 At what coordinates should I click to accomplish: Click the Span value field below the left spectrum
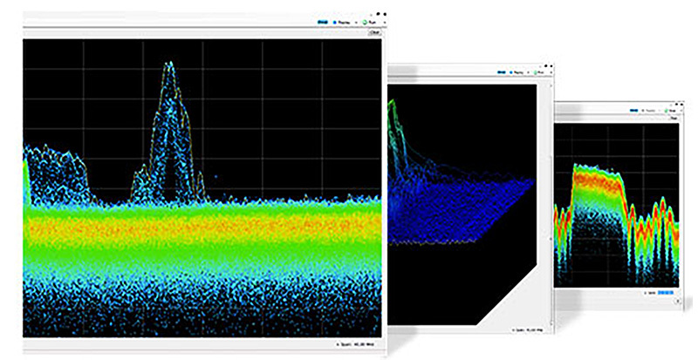[365, 344]
